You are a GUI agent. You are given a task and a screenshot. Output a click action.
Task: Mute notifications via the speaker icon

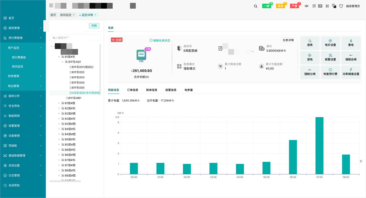[306, 5]
